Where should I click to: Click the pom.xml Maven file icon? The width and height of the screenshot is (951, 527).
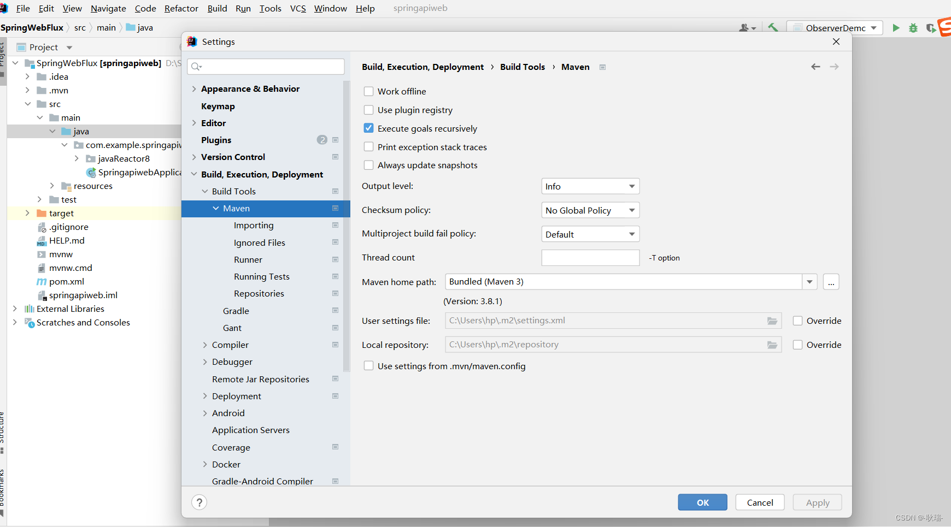coord(42,282)
